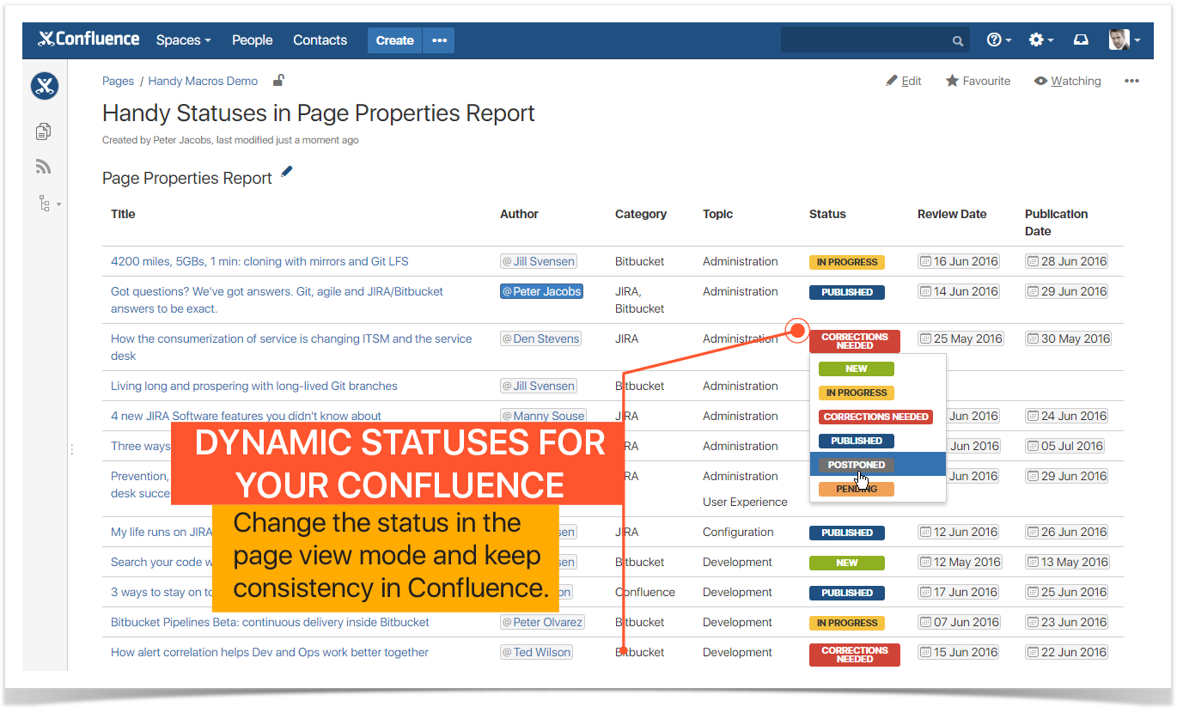The height and width of the screenshot is (713, 1183).
Task: Select IN PROGRESS in status dropdown list
Action: tap(857, 393)
